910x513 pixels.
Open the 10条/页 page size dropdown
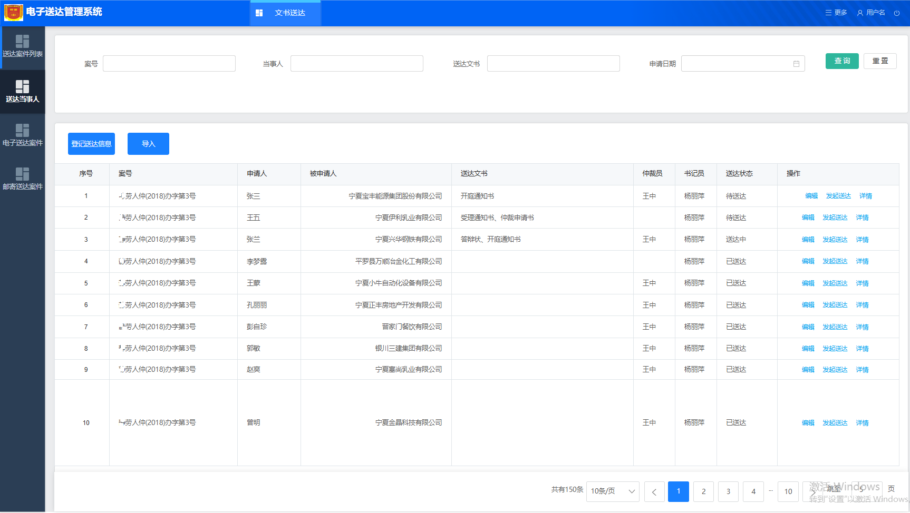613,491
